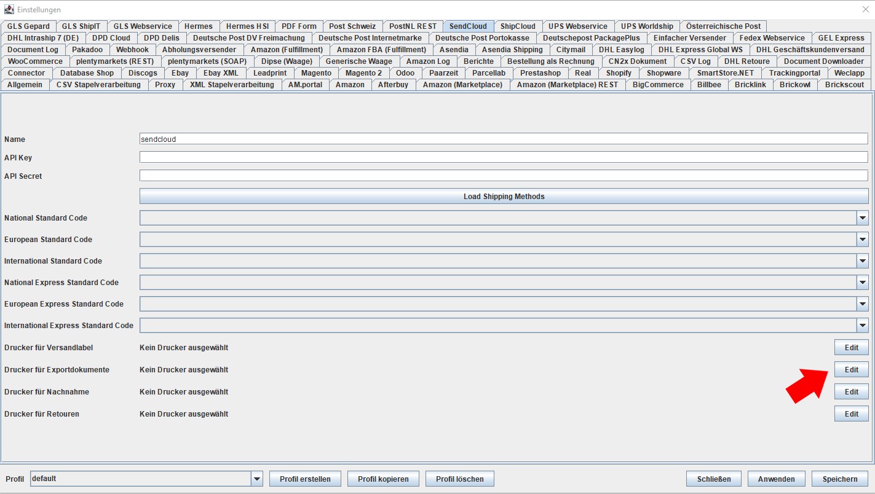875x494 pixels.
Task: Open the Brickscout tab
Action: click(x=844, y=85)
